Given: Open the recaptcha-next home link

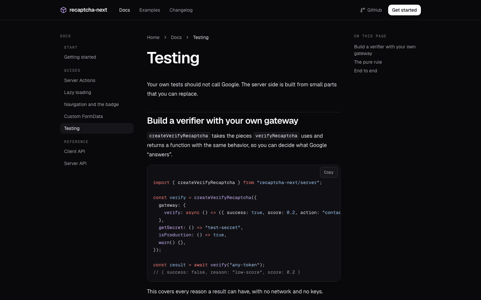Looking at the screenshot, I should point(84,10).
